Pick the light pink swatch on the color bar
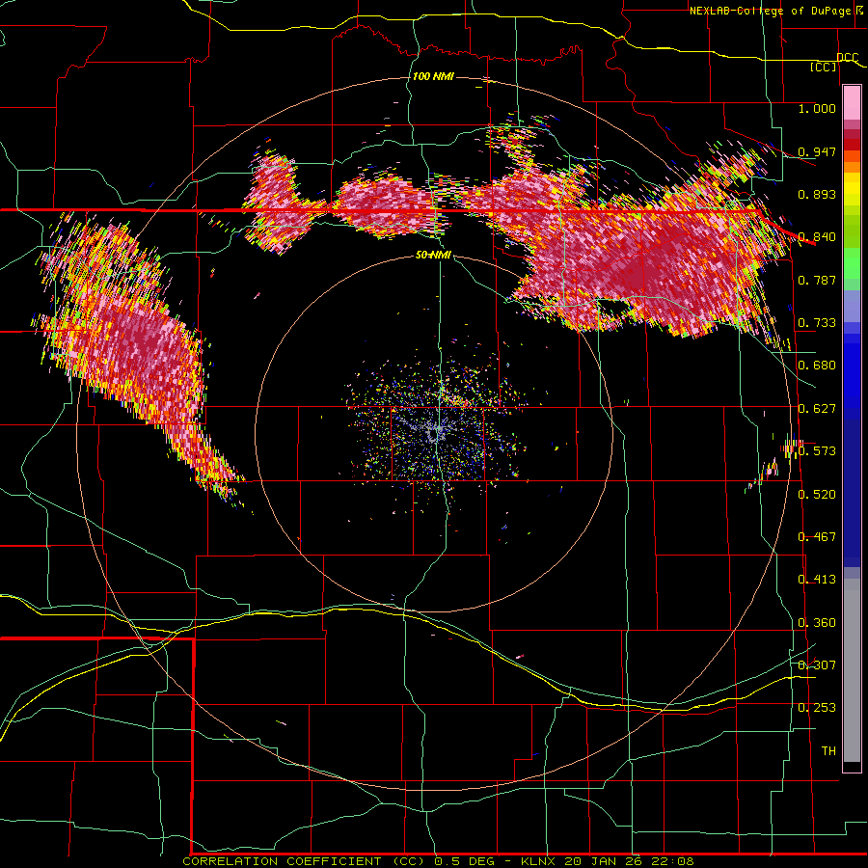Image resolution: width=868 pixels, height=868 pixels. [852, 103]
